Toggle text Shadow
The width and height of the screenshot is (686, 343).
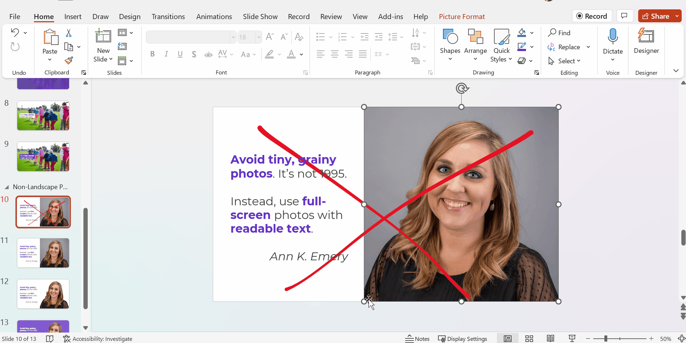click(x=194, y=54)
